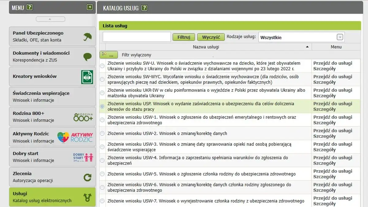Select the radio button for wniosek SW-U
The width and height of the screenshot is (368, 207).
coord(102,66)
